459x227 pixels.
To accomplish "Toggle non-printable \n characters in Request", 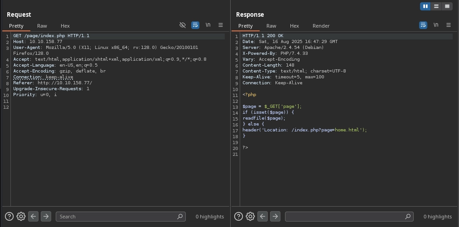I will pyautogui.click(x=208, y=25).
